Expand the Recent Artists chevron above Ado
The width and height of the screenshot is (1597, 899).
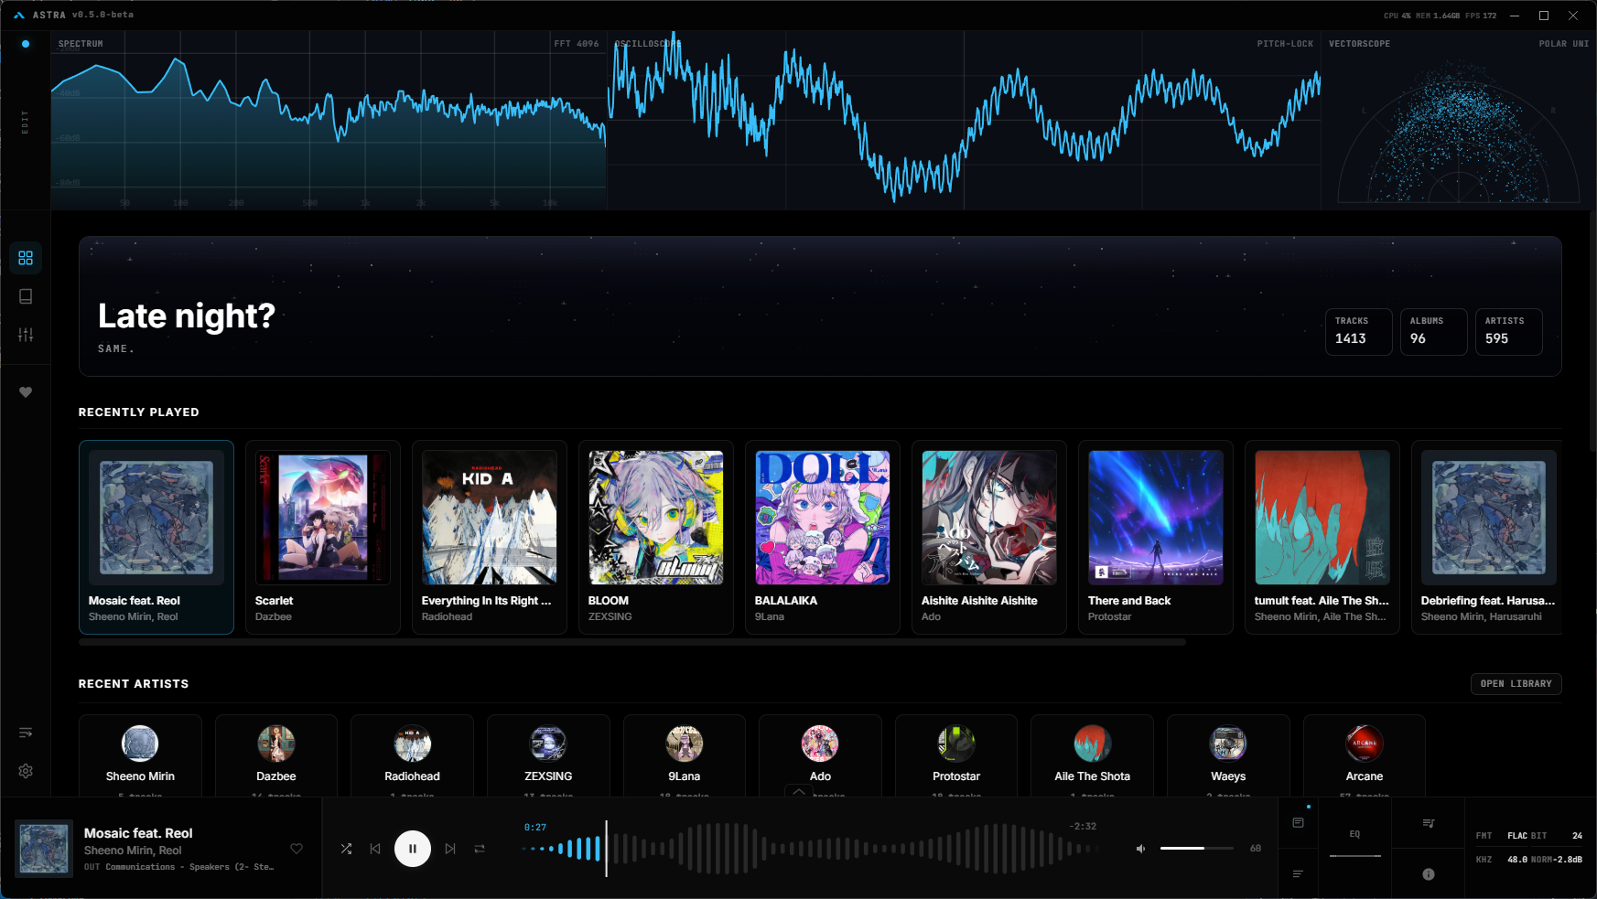[x=799, y=792]
